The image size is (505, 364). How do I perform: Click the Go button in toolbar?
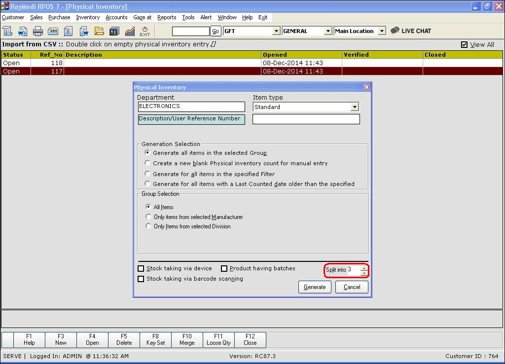coord(216,31)
